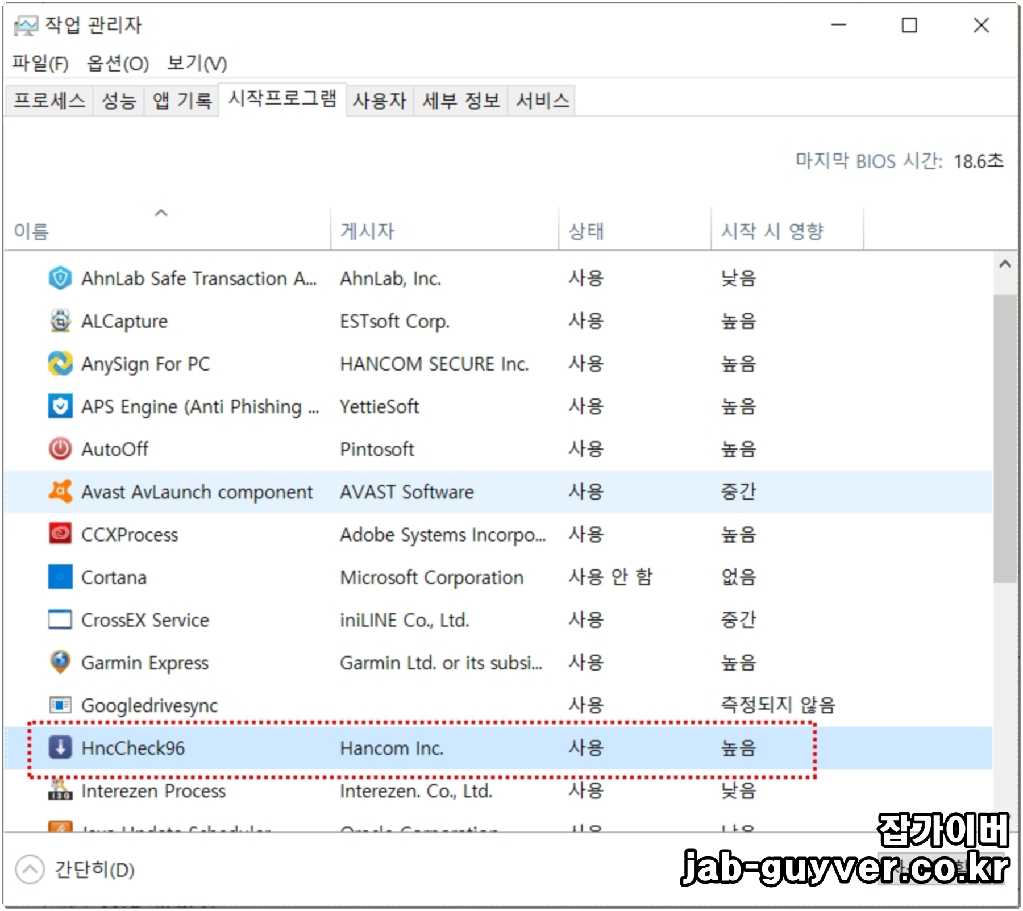
Task: Select the ALCapture row name
Action: coord(124,321)
